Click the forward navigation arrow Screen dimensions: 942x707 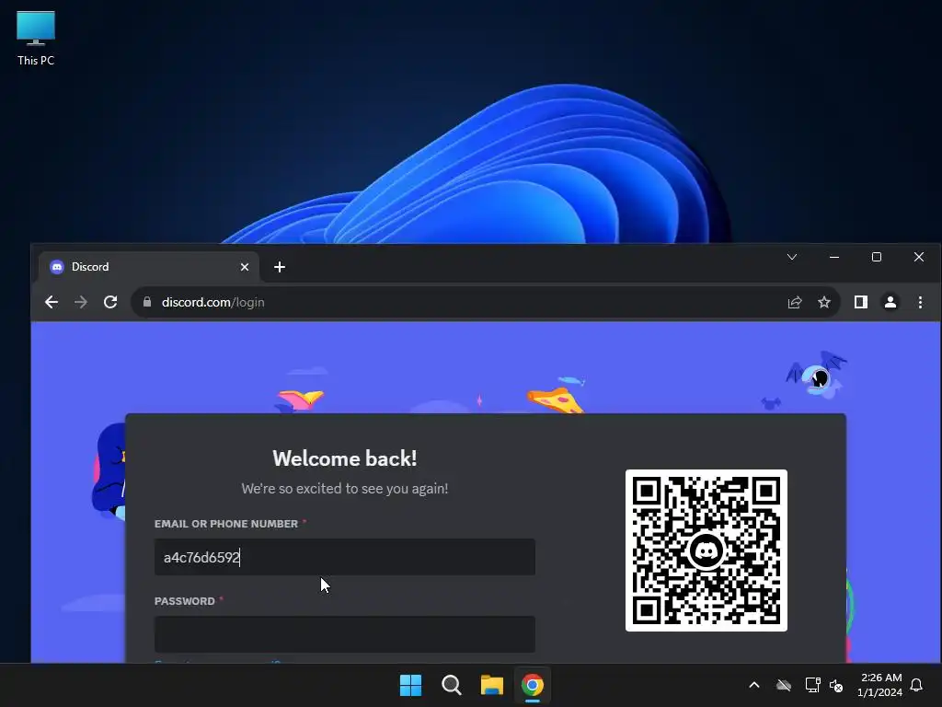[81, 302]
